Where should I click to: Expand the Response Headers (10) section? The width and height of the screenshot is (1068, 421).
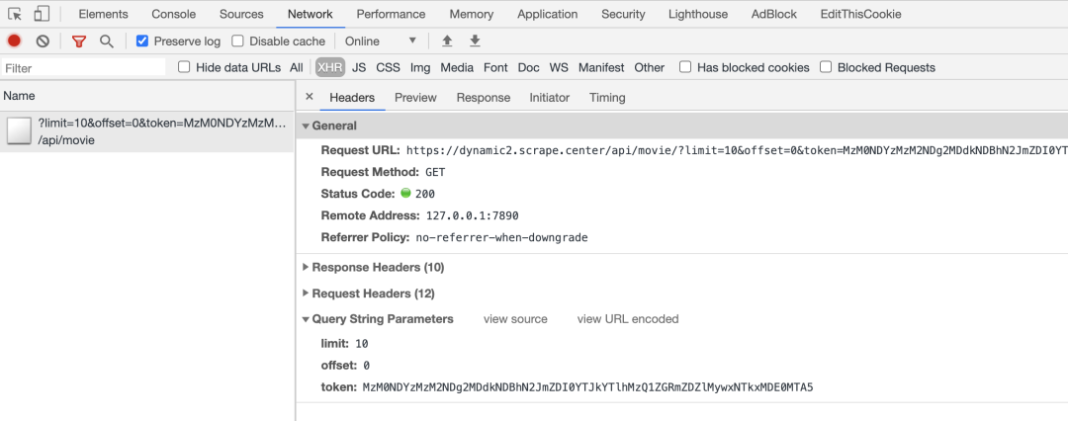373,267
